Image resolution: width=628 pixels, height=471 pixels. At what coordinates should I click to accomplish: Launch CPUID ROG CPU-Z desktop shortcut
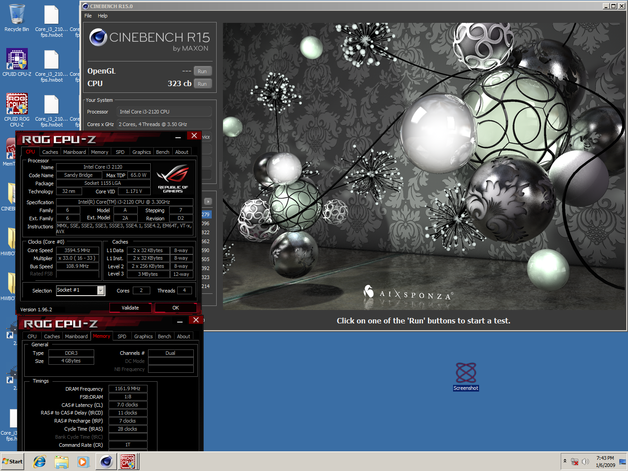pos(17,110)
